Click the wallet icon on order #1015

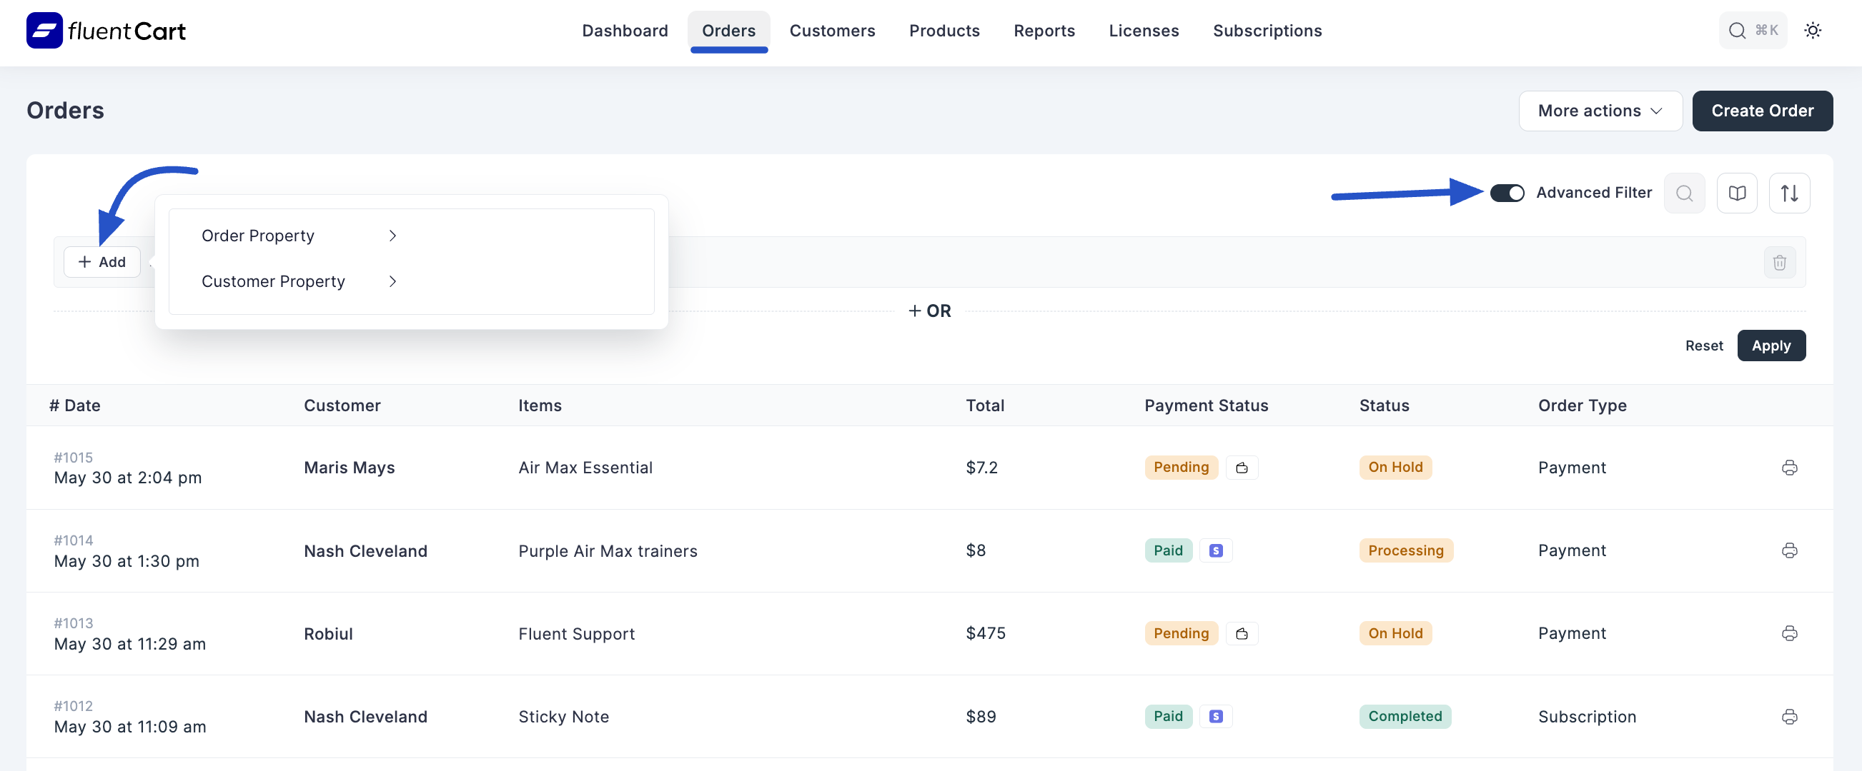tap(1242, 468)
